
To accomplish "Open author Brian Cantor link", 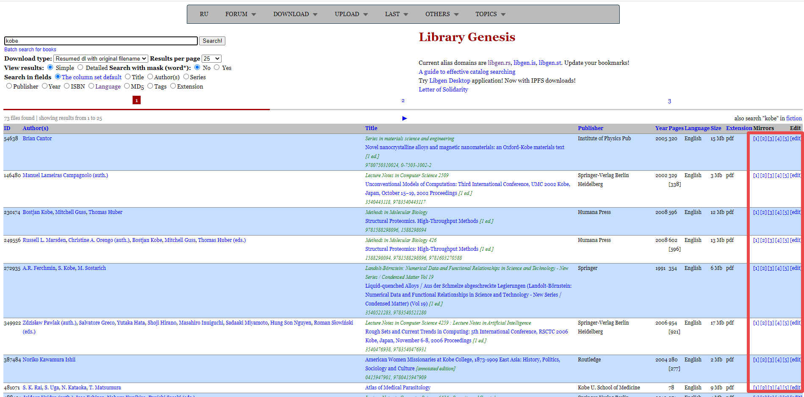I will pyautogui.click(x=37, y=139).
